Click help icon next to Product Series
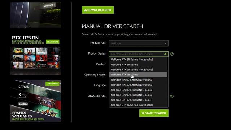The image size is (231, 130). 172,54
